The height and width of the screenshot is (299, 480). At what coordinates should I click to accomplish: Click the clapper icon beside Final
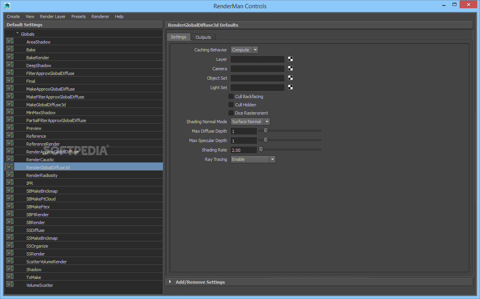10,80
